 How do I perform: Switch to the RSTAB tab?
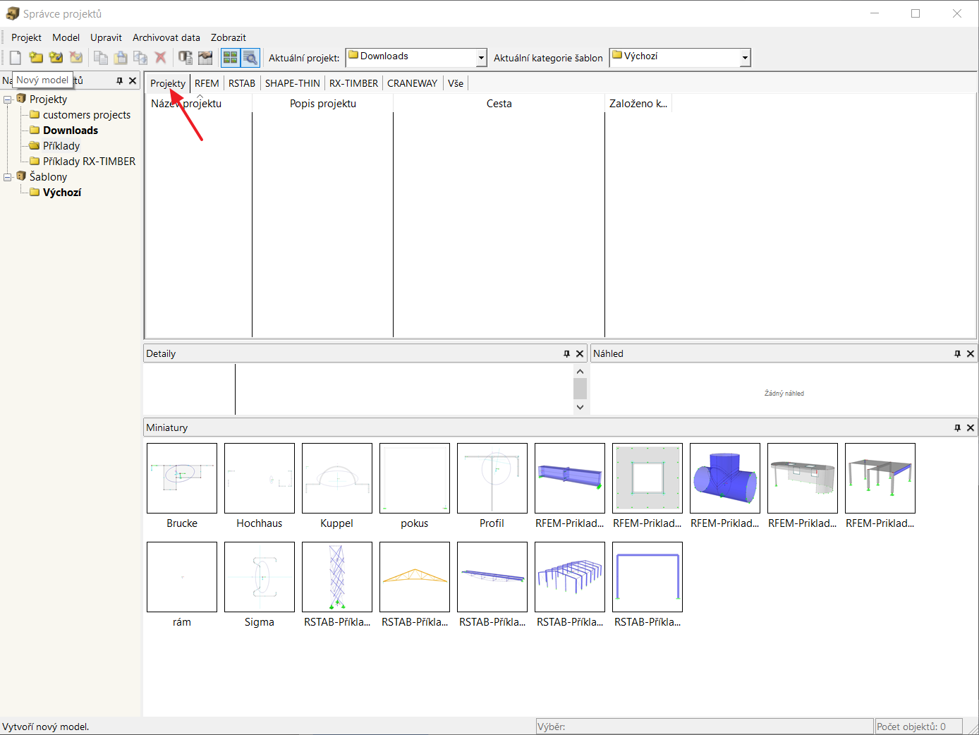click(x=242, y=83)
